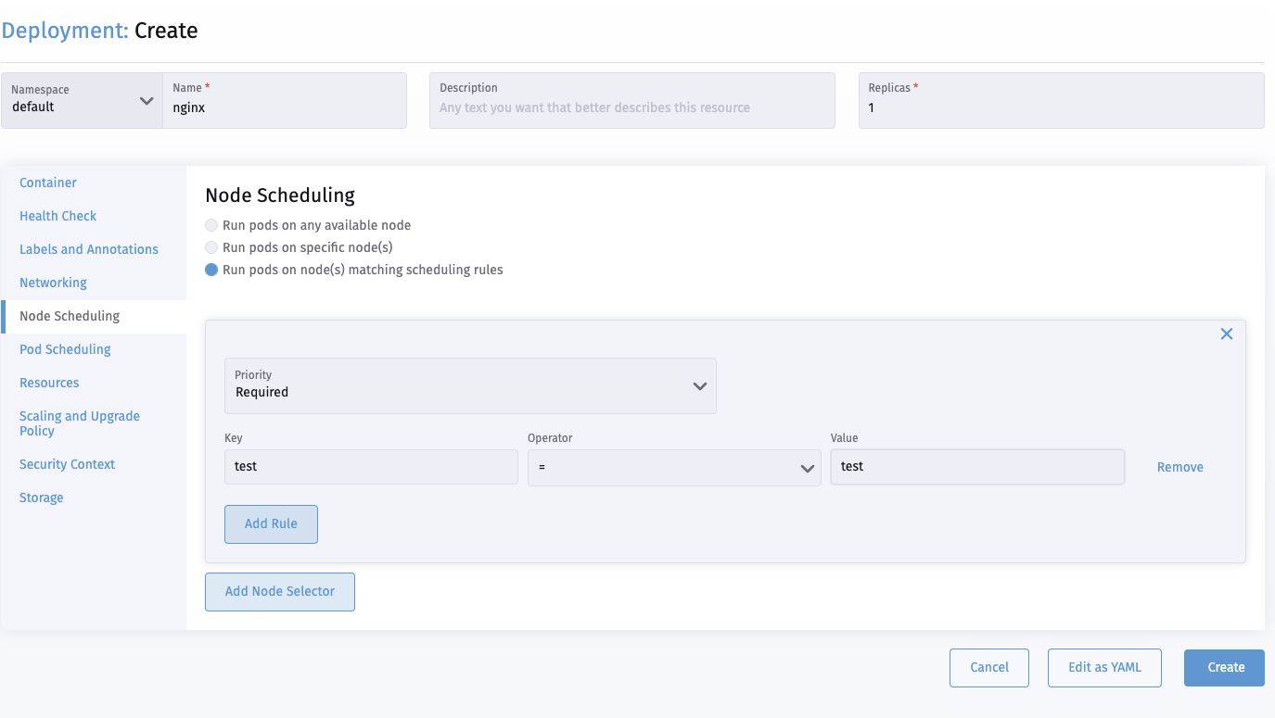1275x718 pixels.
Task: Click the Add Rule button
Action: click(x=271, y=523)
